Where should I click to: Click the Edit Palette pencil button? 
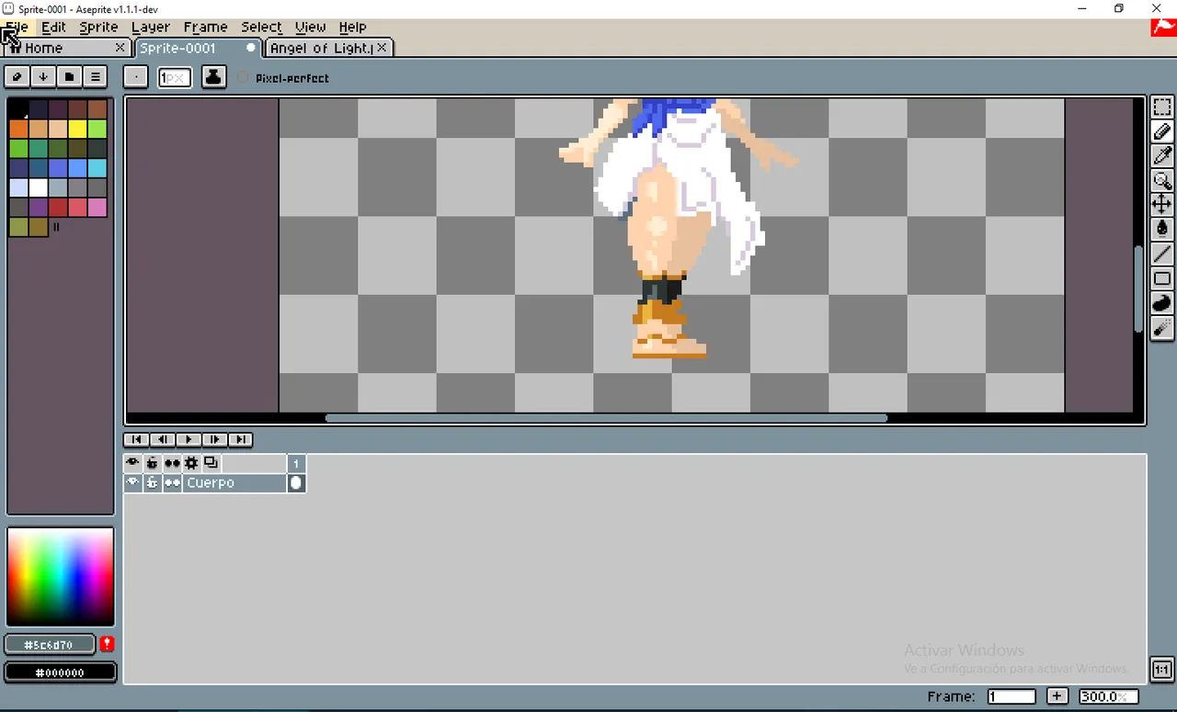click(x=17, y=76)
